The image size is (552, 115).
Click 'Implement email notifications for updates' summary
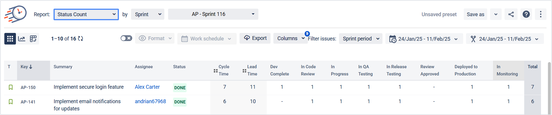point(87,105)
